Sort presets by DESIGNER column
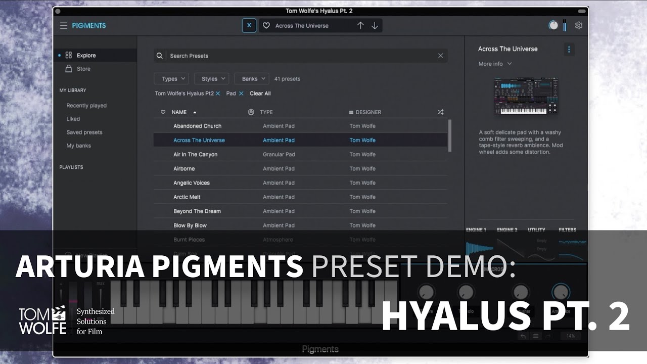Viewport: 647px width, 364px height. tap(368, 112)
